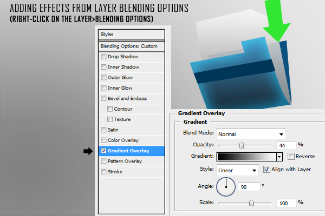
Task: Expand the gradient picker arrow
Action: click(279, 157)
